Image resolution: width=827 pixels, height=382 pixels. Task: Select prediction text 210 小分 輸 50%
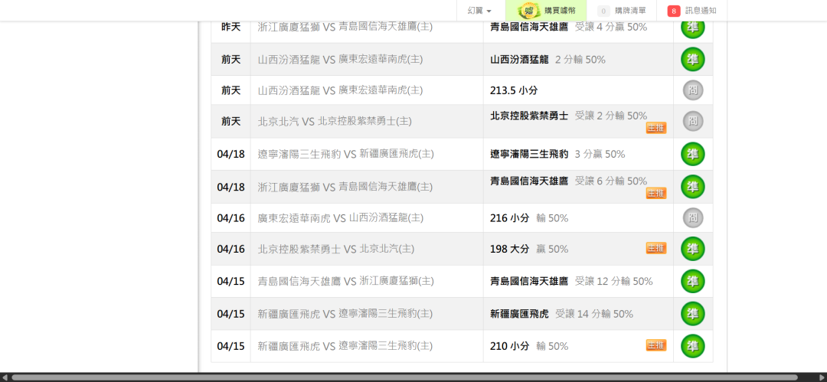tap(529, 346)
